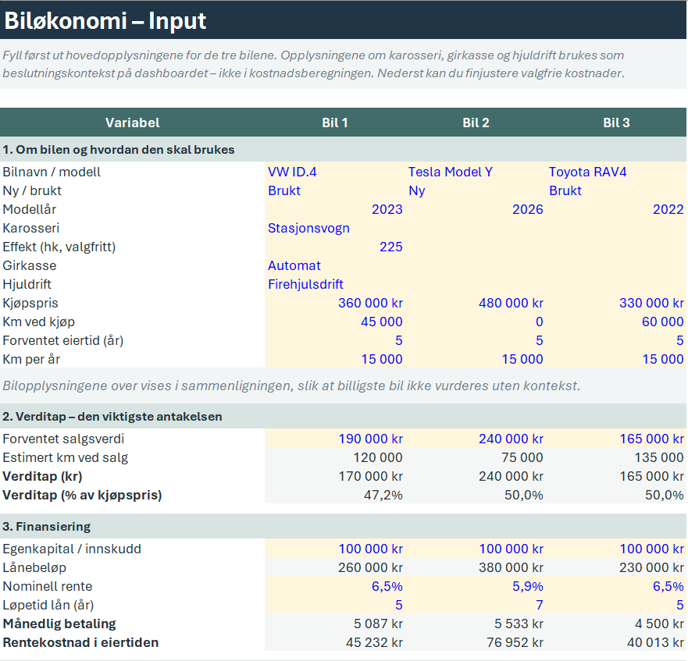Screen dimensions: 688x661
Task: Click the '3. Finansiering' section header
Action: click(47, 526)
